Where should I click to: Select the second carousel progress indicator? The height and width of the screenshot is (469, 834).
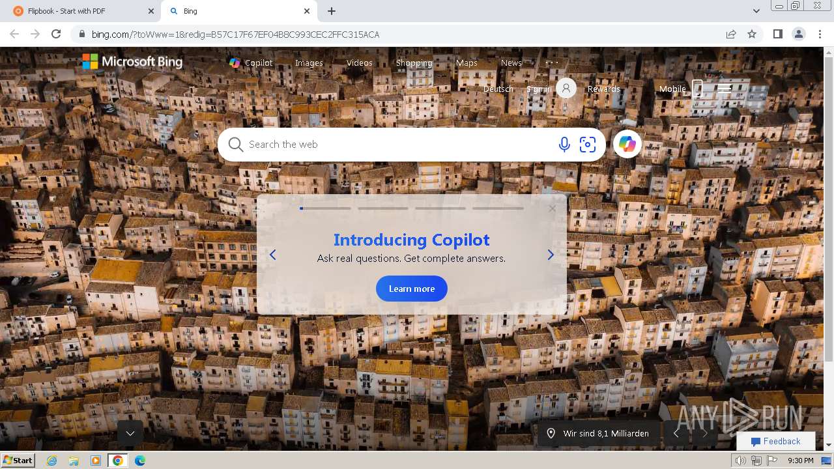pos(383,208)
